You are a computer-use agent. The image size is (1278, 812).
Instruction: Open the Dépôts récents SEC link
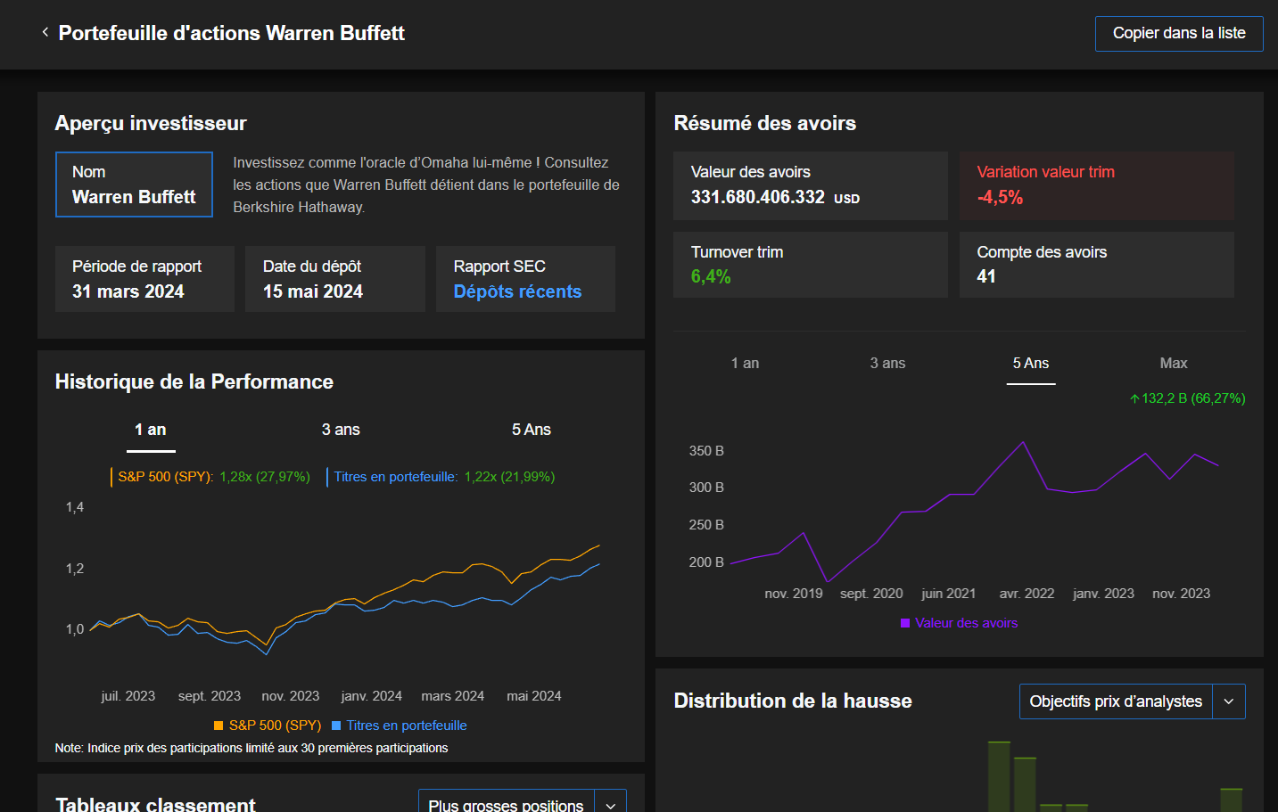pos(517,291)
